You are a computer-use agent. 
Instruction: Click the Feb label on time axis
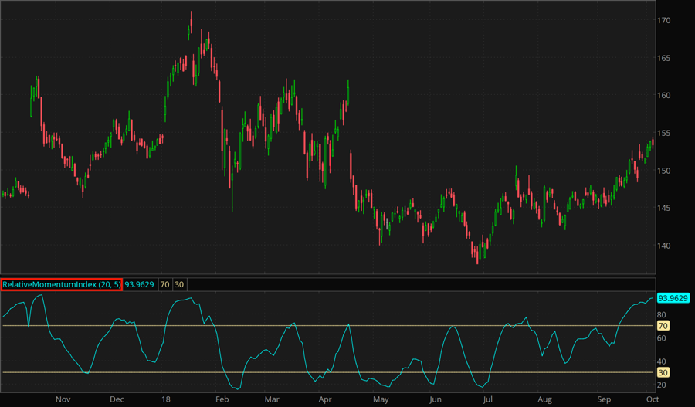coord(222,399)
